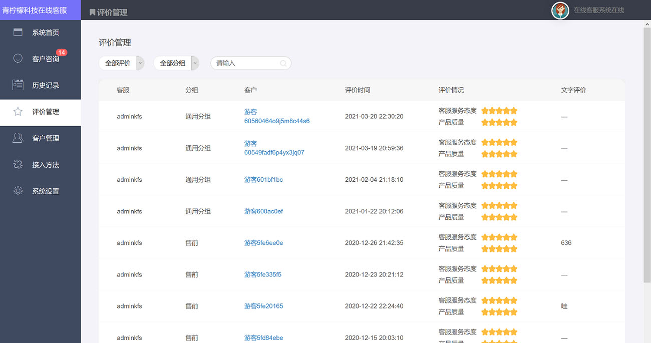Click the 游客5fe6ee0e customer link
This screenshot has height=343, width=651.
click(x=263, y=242)
